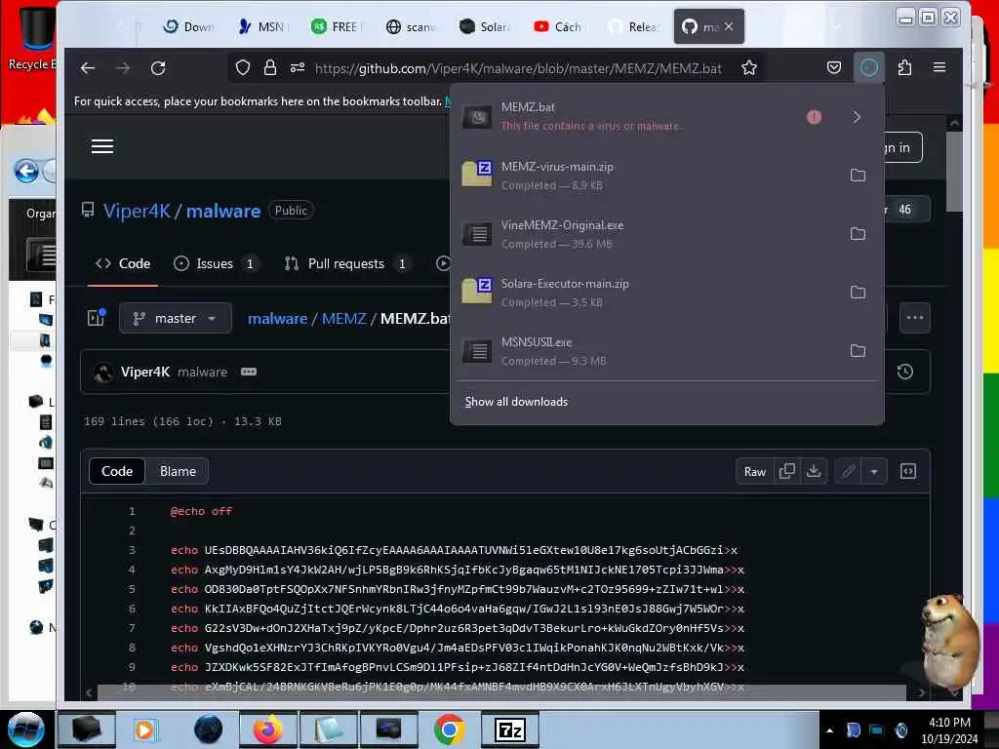Show site security padlock info
The width and height of the screenshot is (999, 749).
pos(270,67)
